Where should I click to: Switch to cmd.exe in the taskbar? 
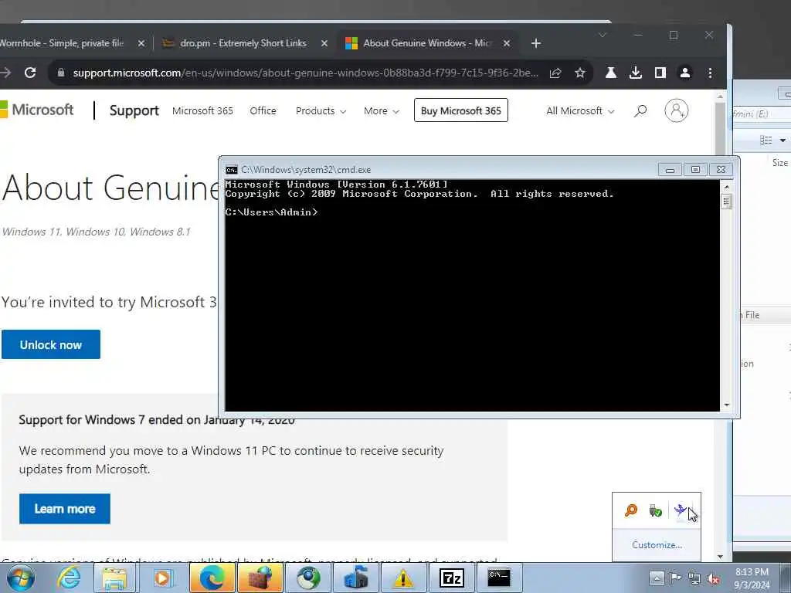coord(498,578)
